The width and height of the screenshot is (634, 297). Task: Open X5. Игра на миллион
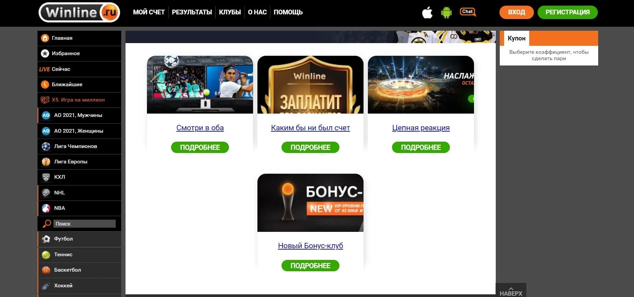(79, 100)
